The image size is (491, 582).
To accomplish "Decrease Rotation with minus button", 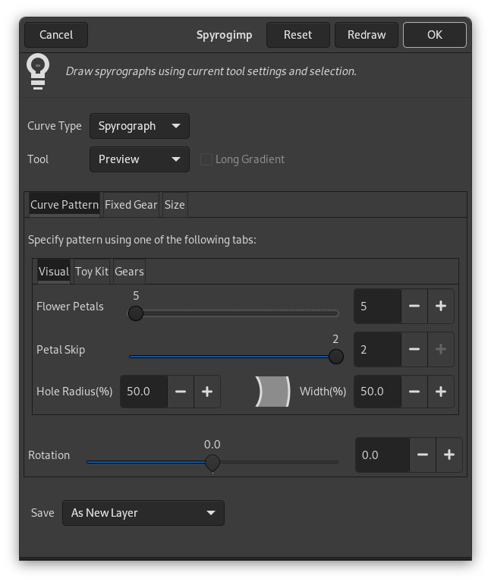I will pyautogui.click(x=423, y=455).
